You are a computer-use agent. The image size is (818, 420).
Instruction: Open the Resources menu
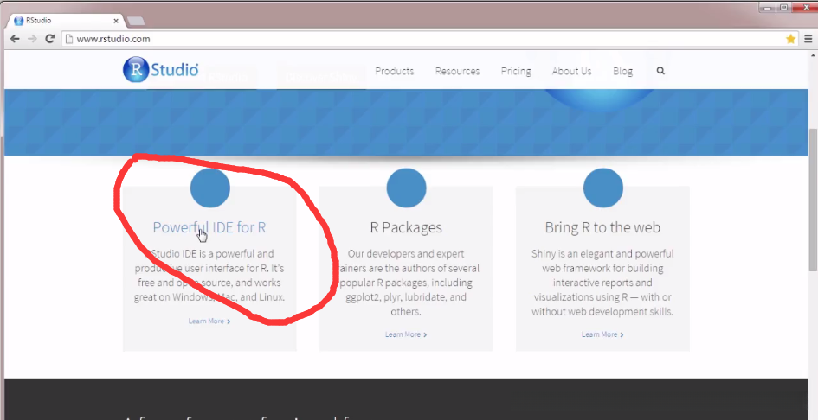(458, 71)
